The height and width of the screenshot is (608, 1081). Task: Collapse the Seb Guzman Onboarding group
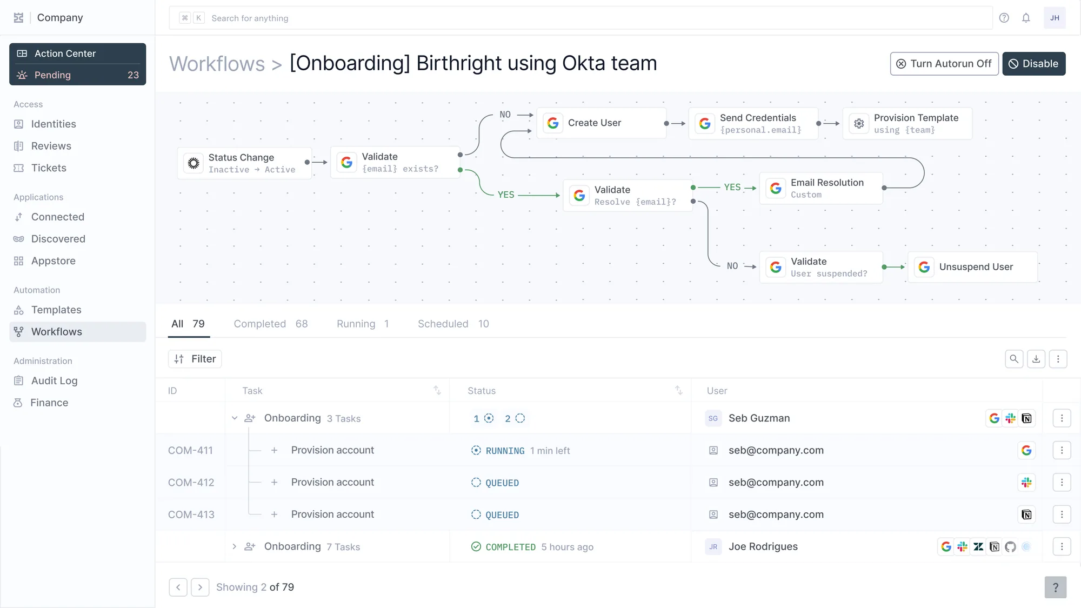coord(235,418)
